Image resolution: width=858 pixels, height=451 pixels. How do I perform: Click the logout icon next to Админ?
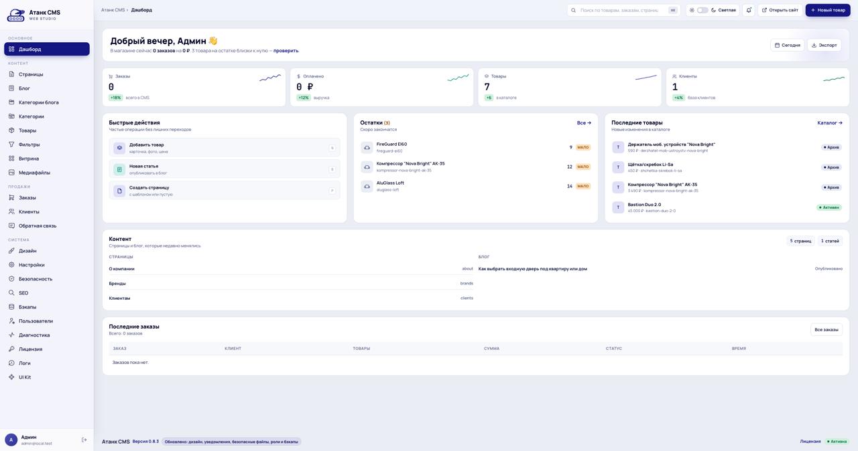coord(84,440)
